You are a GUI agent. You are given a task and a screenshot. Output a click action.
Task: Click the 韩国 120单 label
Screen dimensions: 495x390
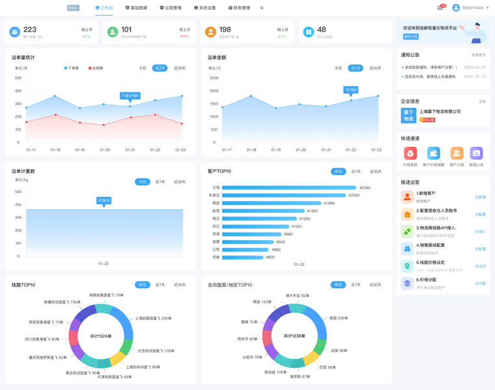[262, 302]
